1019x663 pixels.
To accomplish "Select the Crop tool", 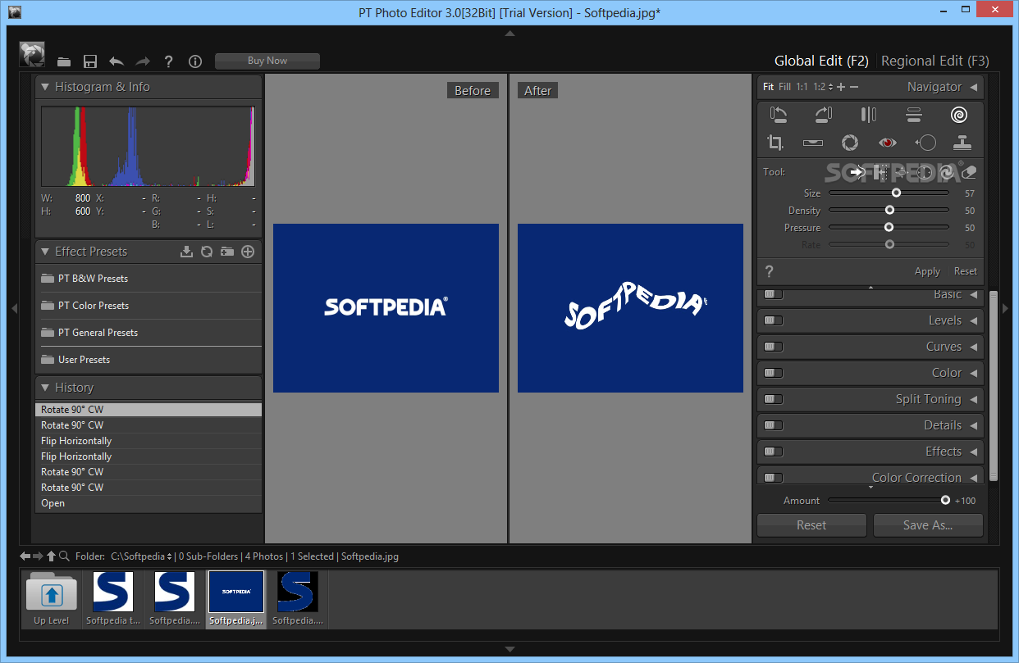I will (x=775, y=143).
